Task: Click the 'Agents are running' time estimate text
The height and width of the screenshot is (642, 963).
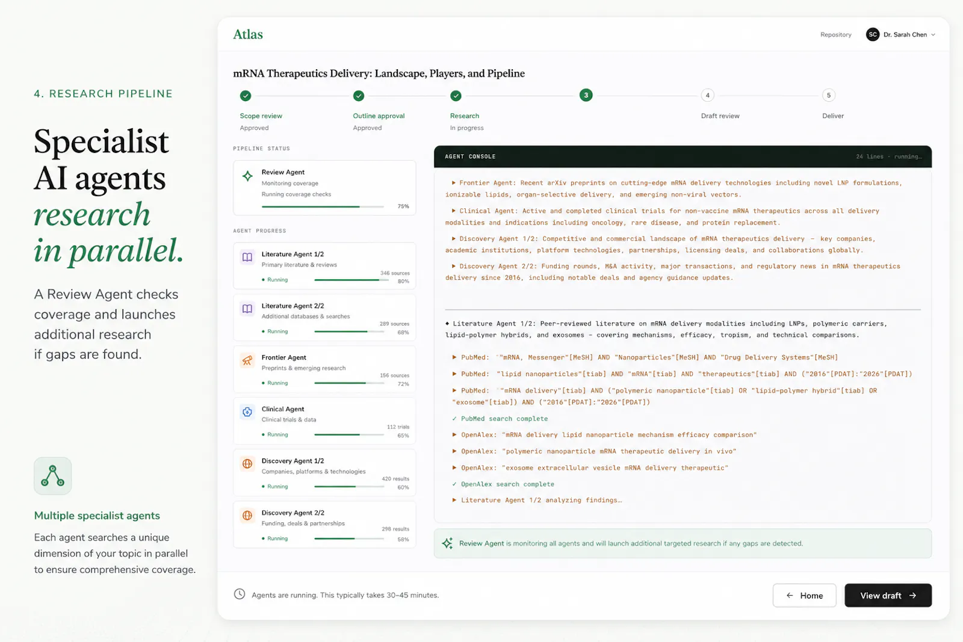Action: (345, 595)
